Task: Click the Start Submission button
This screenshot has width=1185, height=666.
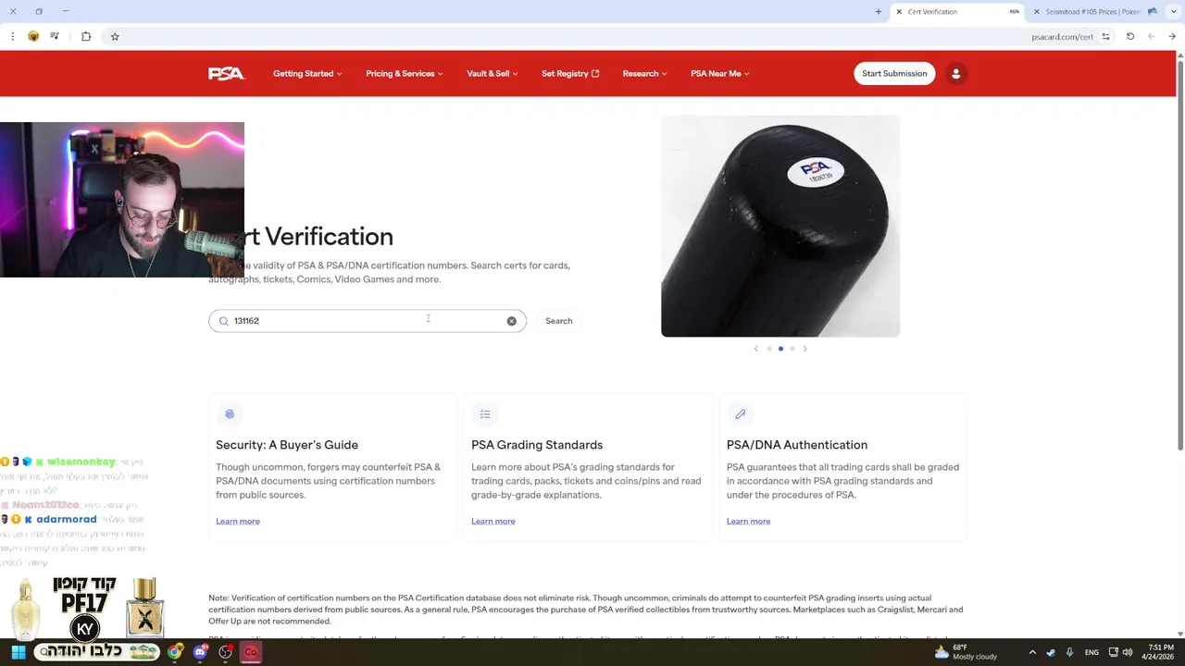Action: 894,74
